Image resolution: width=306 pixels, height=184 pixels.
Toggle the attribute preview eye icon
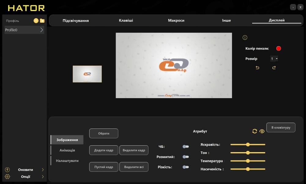262,131
